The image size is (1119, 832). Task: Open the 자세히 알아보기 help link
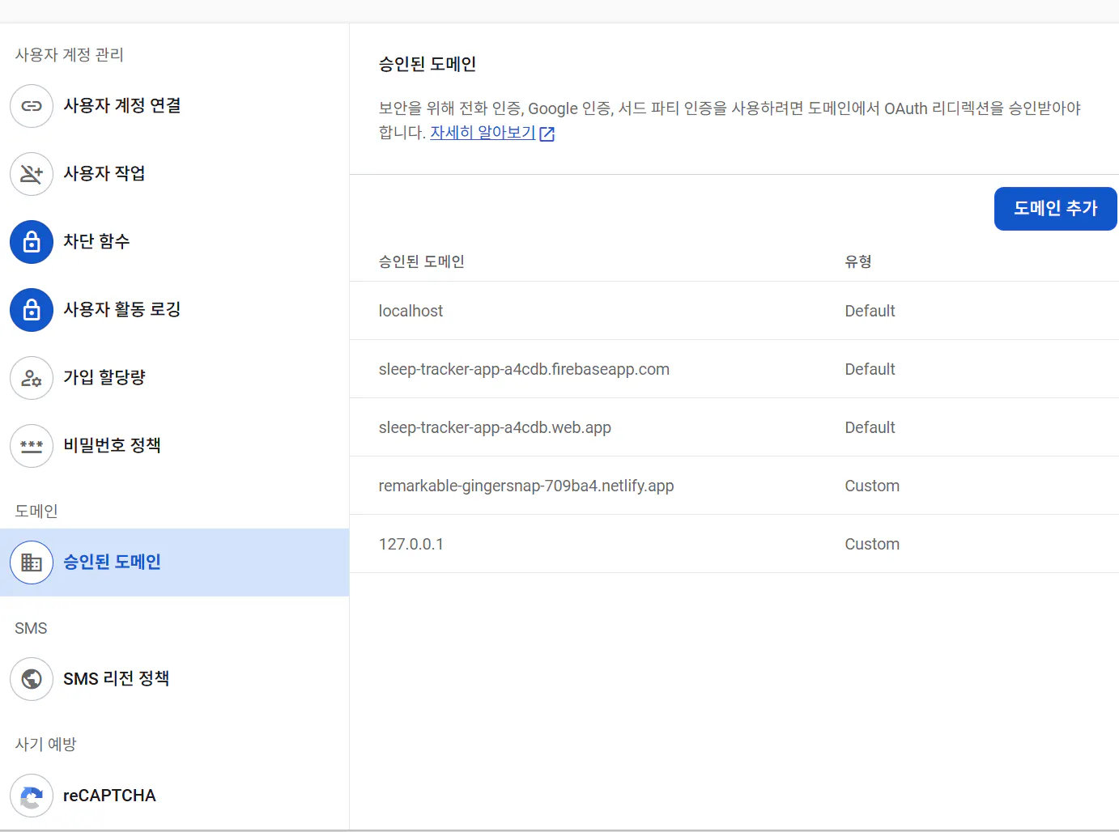point(482,133)
